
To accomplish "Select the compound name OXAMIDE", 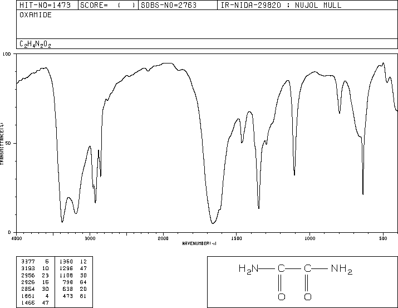I will pyautogui.click(x=36, y=15).
